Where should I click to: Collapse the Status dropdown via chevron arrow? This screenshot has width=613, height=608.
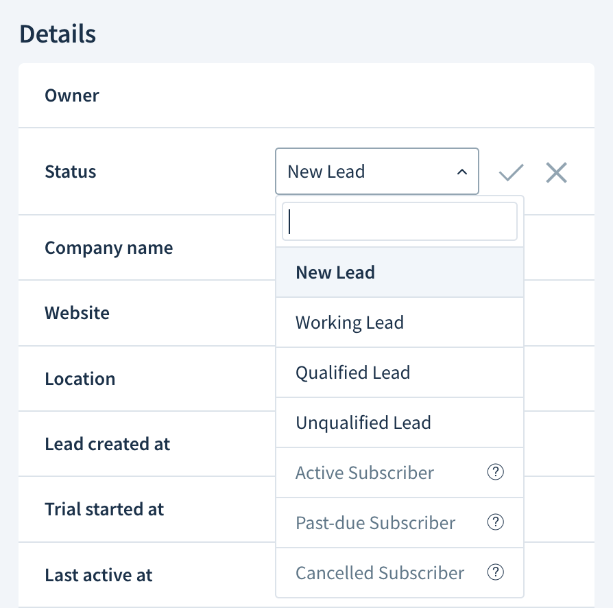click(x=462, y=172)
